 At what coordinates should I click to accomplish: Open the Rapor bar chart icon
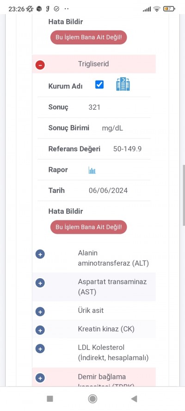(x=92, y=170)
